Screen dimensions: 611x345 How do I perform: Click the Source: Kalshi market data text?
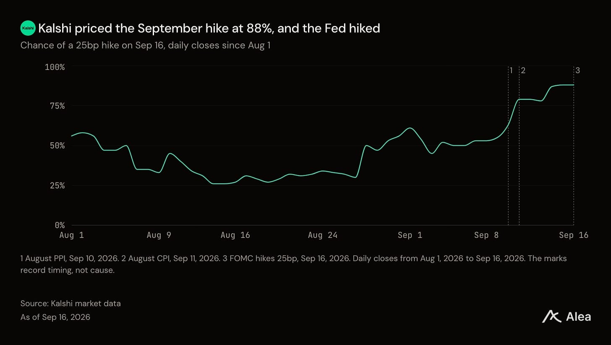pyautogui.click(x=70, y=304)
